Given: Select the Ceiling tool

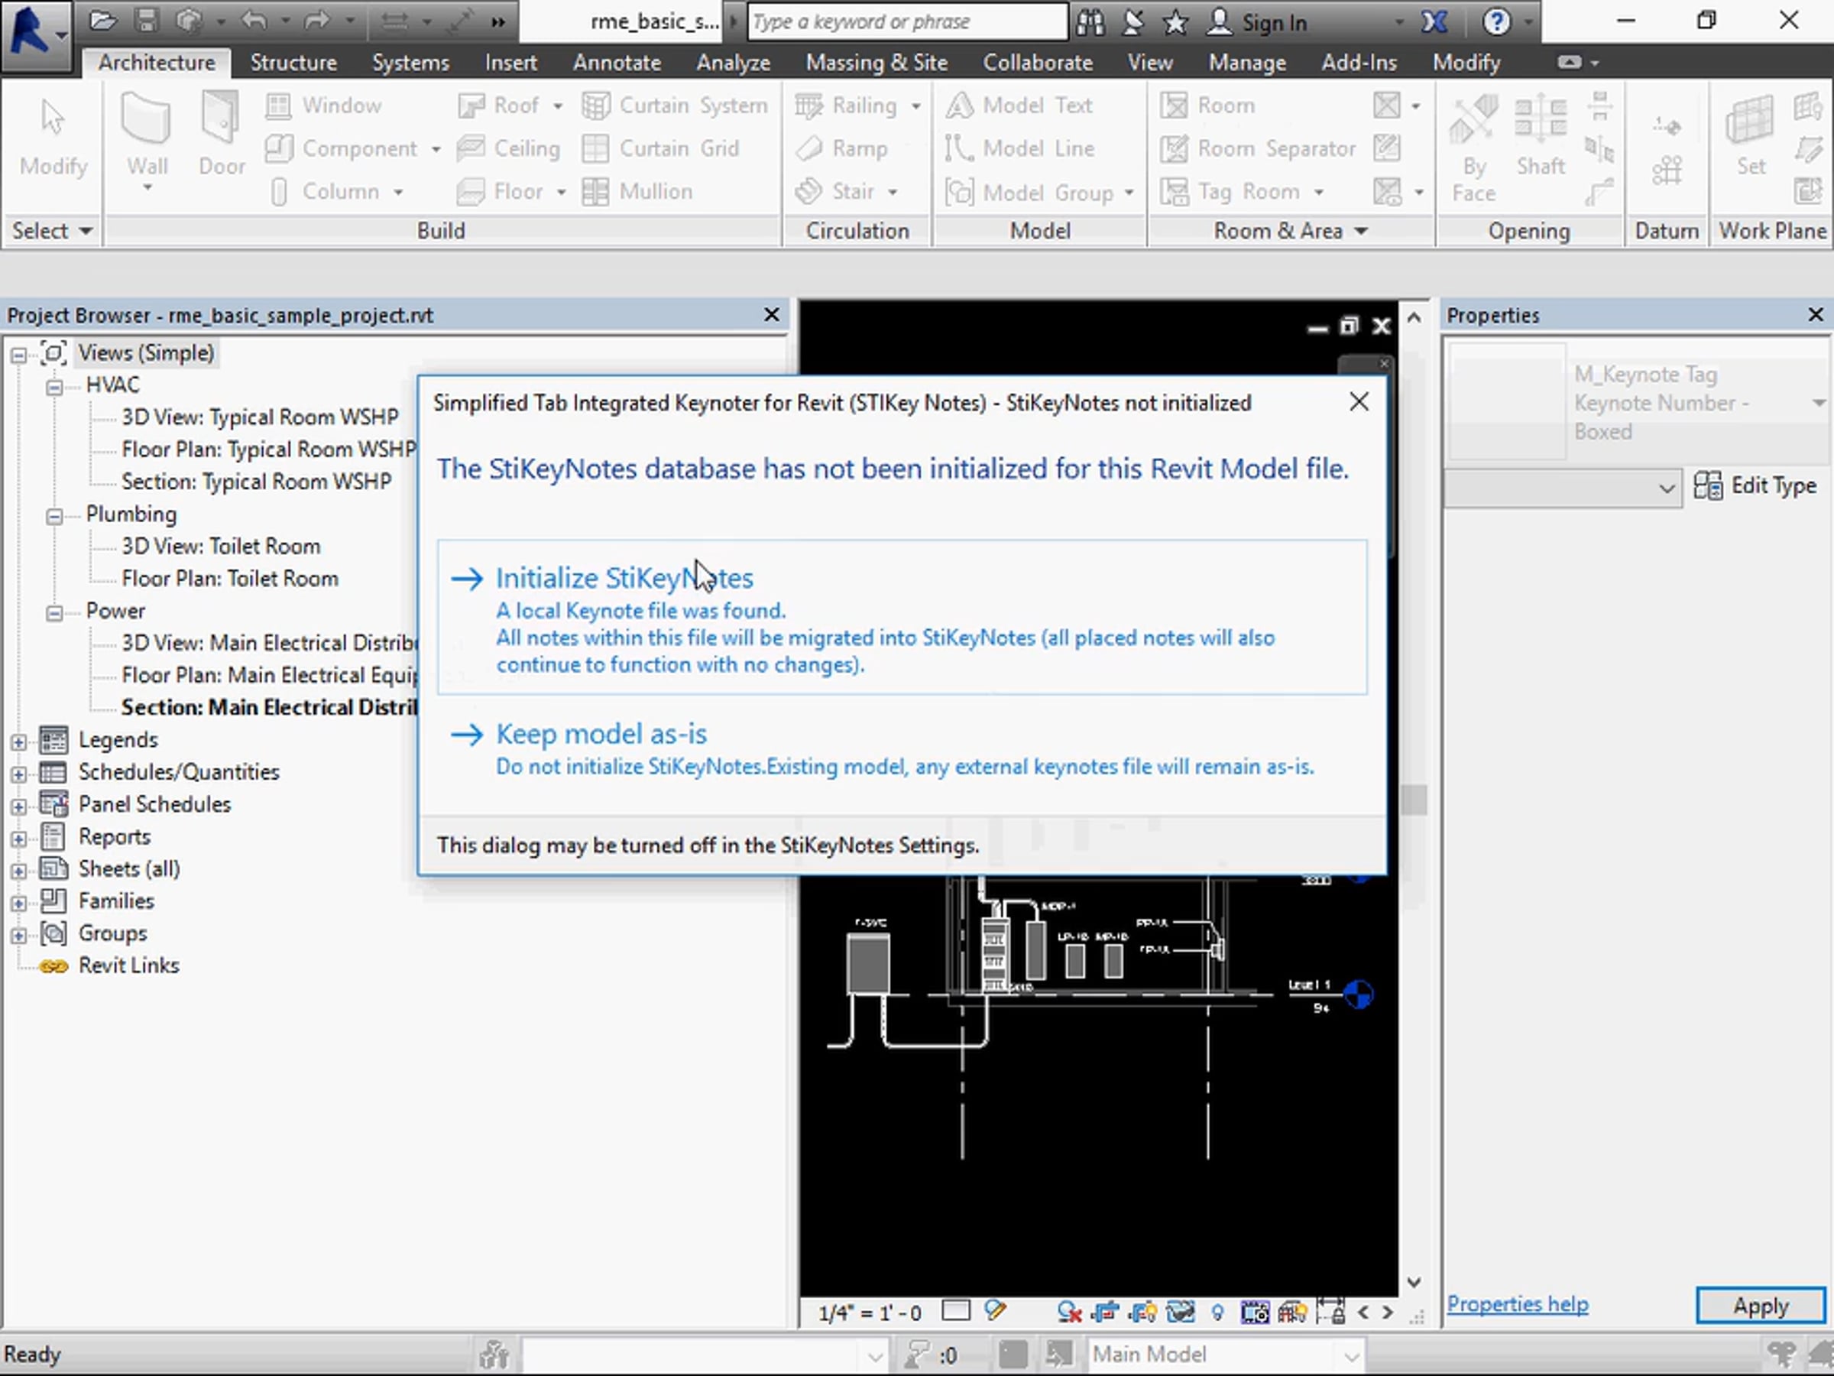Looking at the screenshot, I should tap(508, 148).
